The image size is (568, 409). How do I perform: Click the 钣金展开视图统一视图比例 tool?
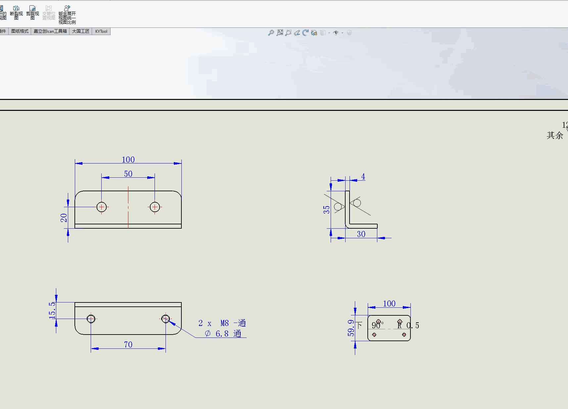(67, 15)
